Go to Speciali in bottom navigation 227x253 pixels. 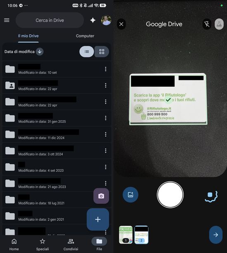coord(43,244)
